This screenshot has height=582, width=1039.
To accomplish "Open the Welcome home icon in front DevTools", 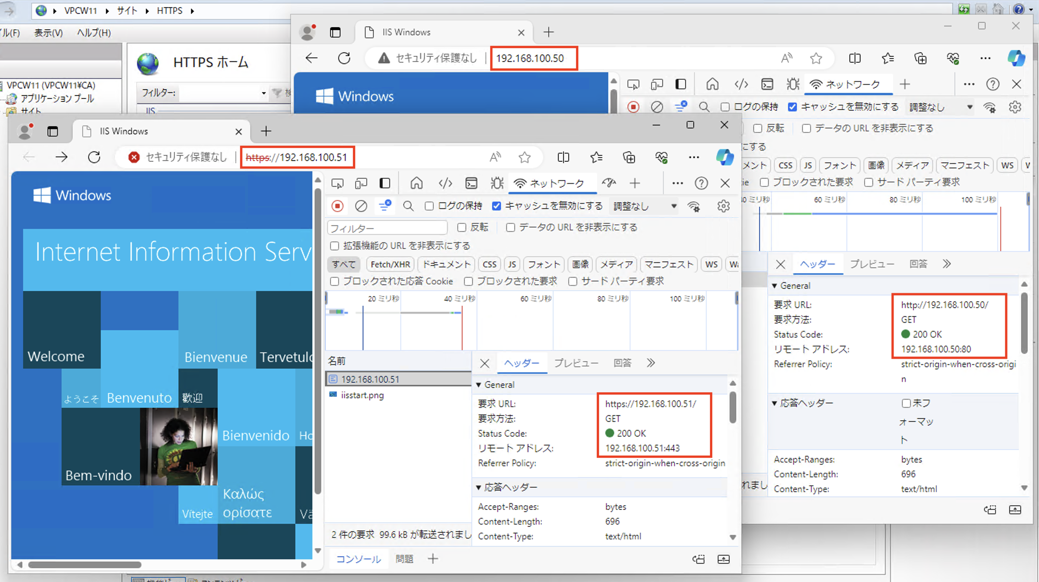I will (416, 183).
